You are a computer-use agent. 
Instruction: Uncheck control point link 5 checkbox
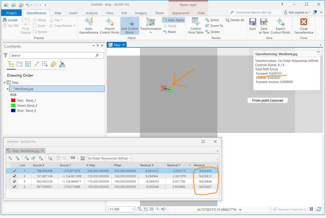tap(14, 176)
